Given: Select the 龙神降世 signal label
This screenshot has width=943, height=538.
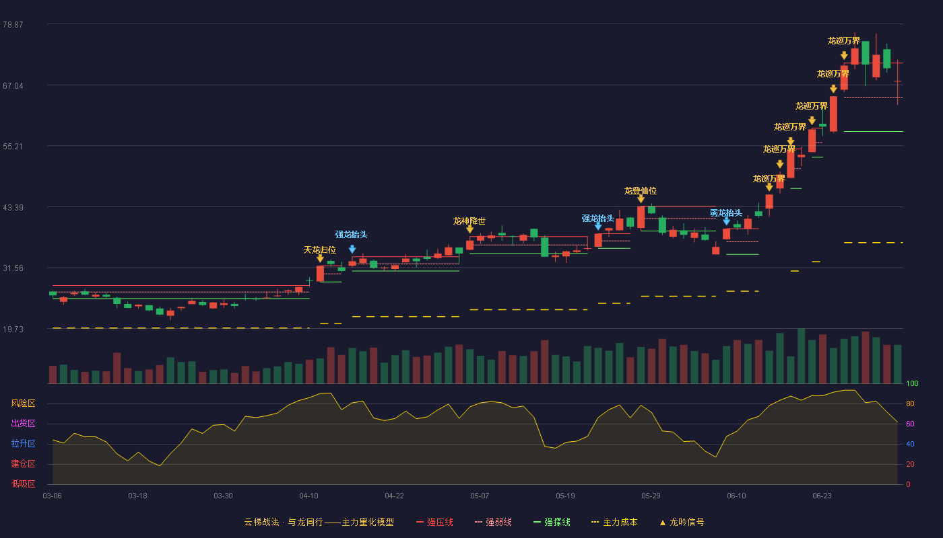Looking at the screenshot, I should [x=469, y=221].
